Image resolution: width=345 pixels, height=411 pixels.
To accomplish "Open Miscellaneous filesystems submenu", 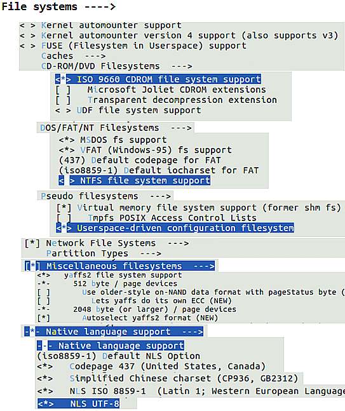I will 120,266.
